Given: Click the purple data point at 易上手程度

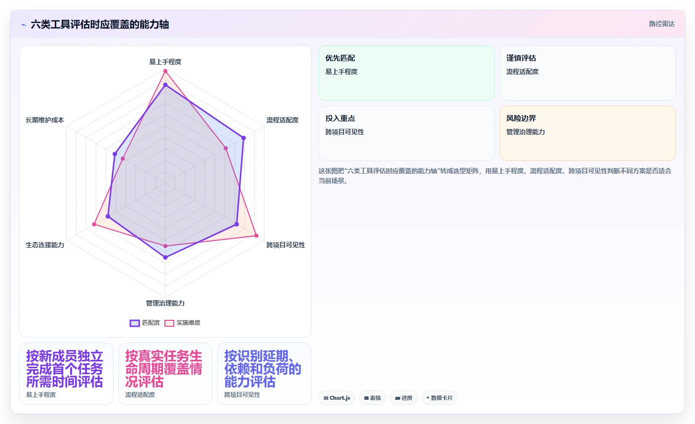Looking at the screenshot, I should click(x=165, y=85).
